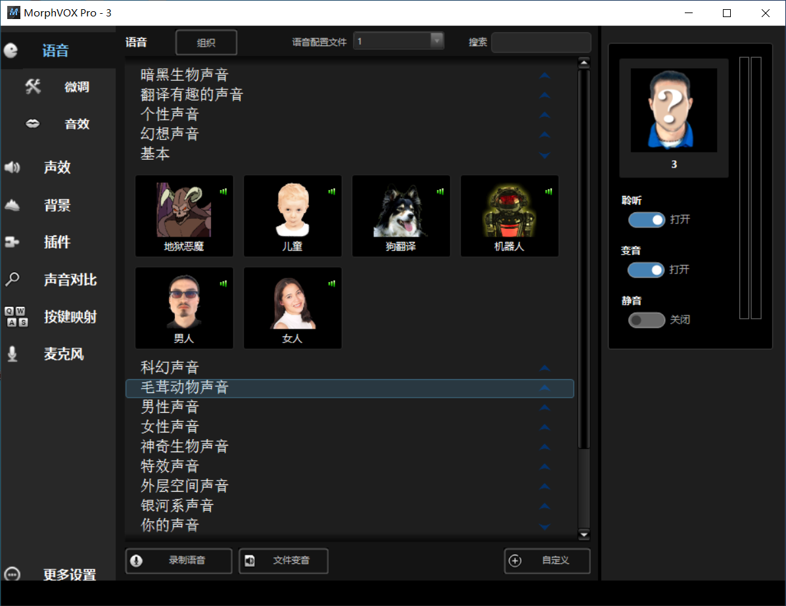Select the 儿童 voice thumbnail
Viewport: 786px width, 606px height.
click(x=292, y=216)
